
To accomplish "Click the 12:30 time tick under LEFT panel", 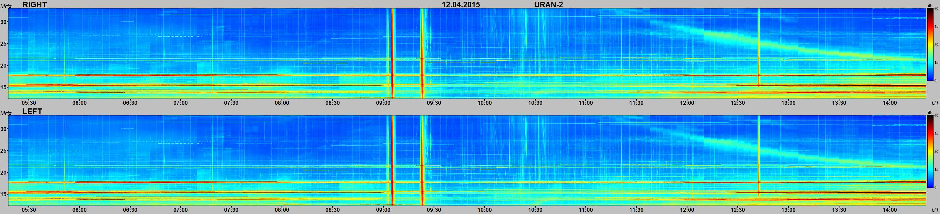I will [738, 210].
